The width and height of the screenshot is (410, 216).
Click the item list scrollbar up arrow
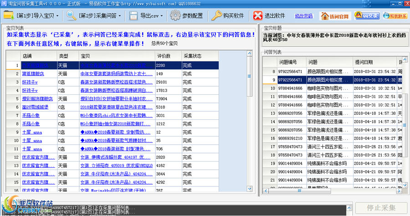tap(250, 53)
